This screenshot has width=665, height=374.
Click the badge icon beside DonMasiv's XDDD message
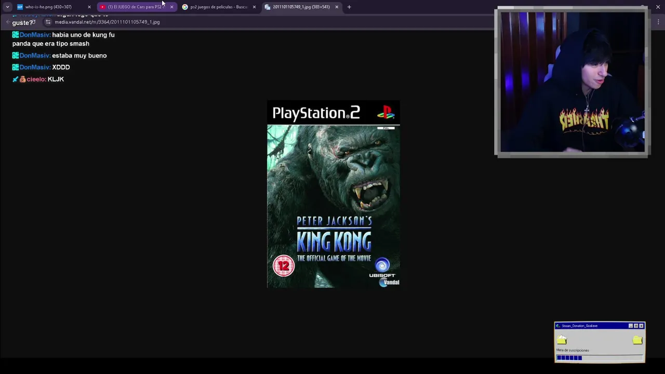pos(16,67)
